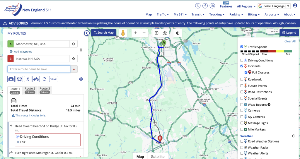Turn on the Cameras layer
This screenshot has width=300, height=159.
242,110
